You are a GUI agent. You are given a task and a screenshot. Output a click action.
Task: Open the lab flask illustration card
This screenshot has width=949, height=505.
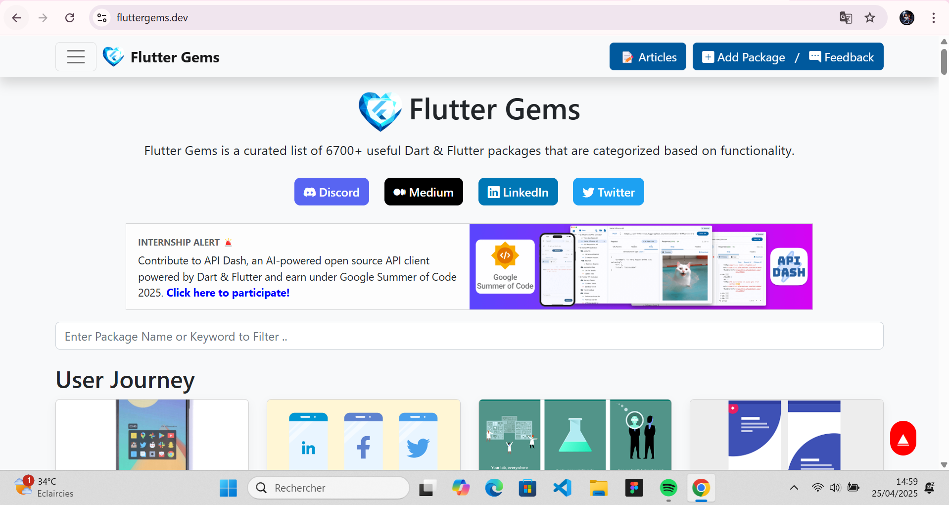(575, 435)
